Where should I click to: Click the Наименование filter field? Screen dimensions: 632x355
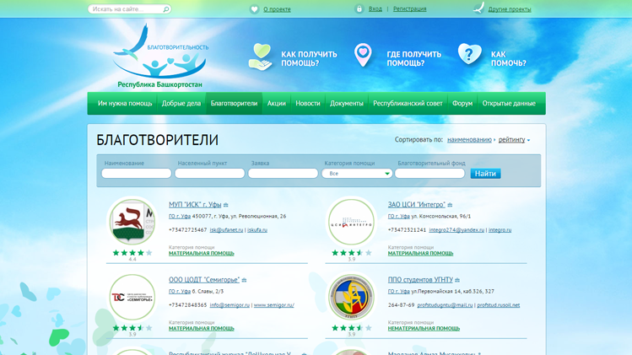tap(136, 174)
